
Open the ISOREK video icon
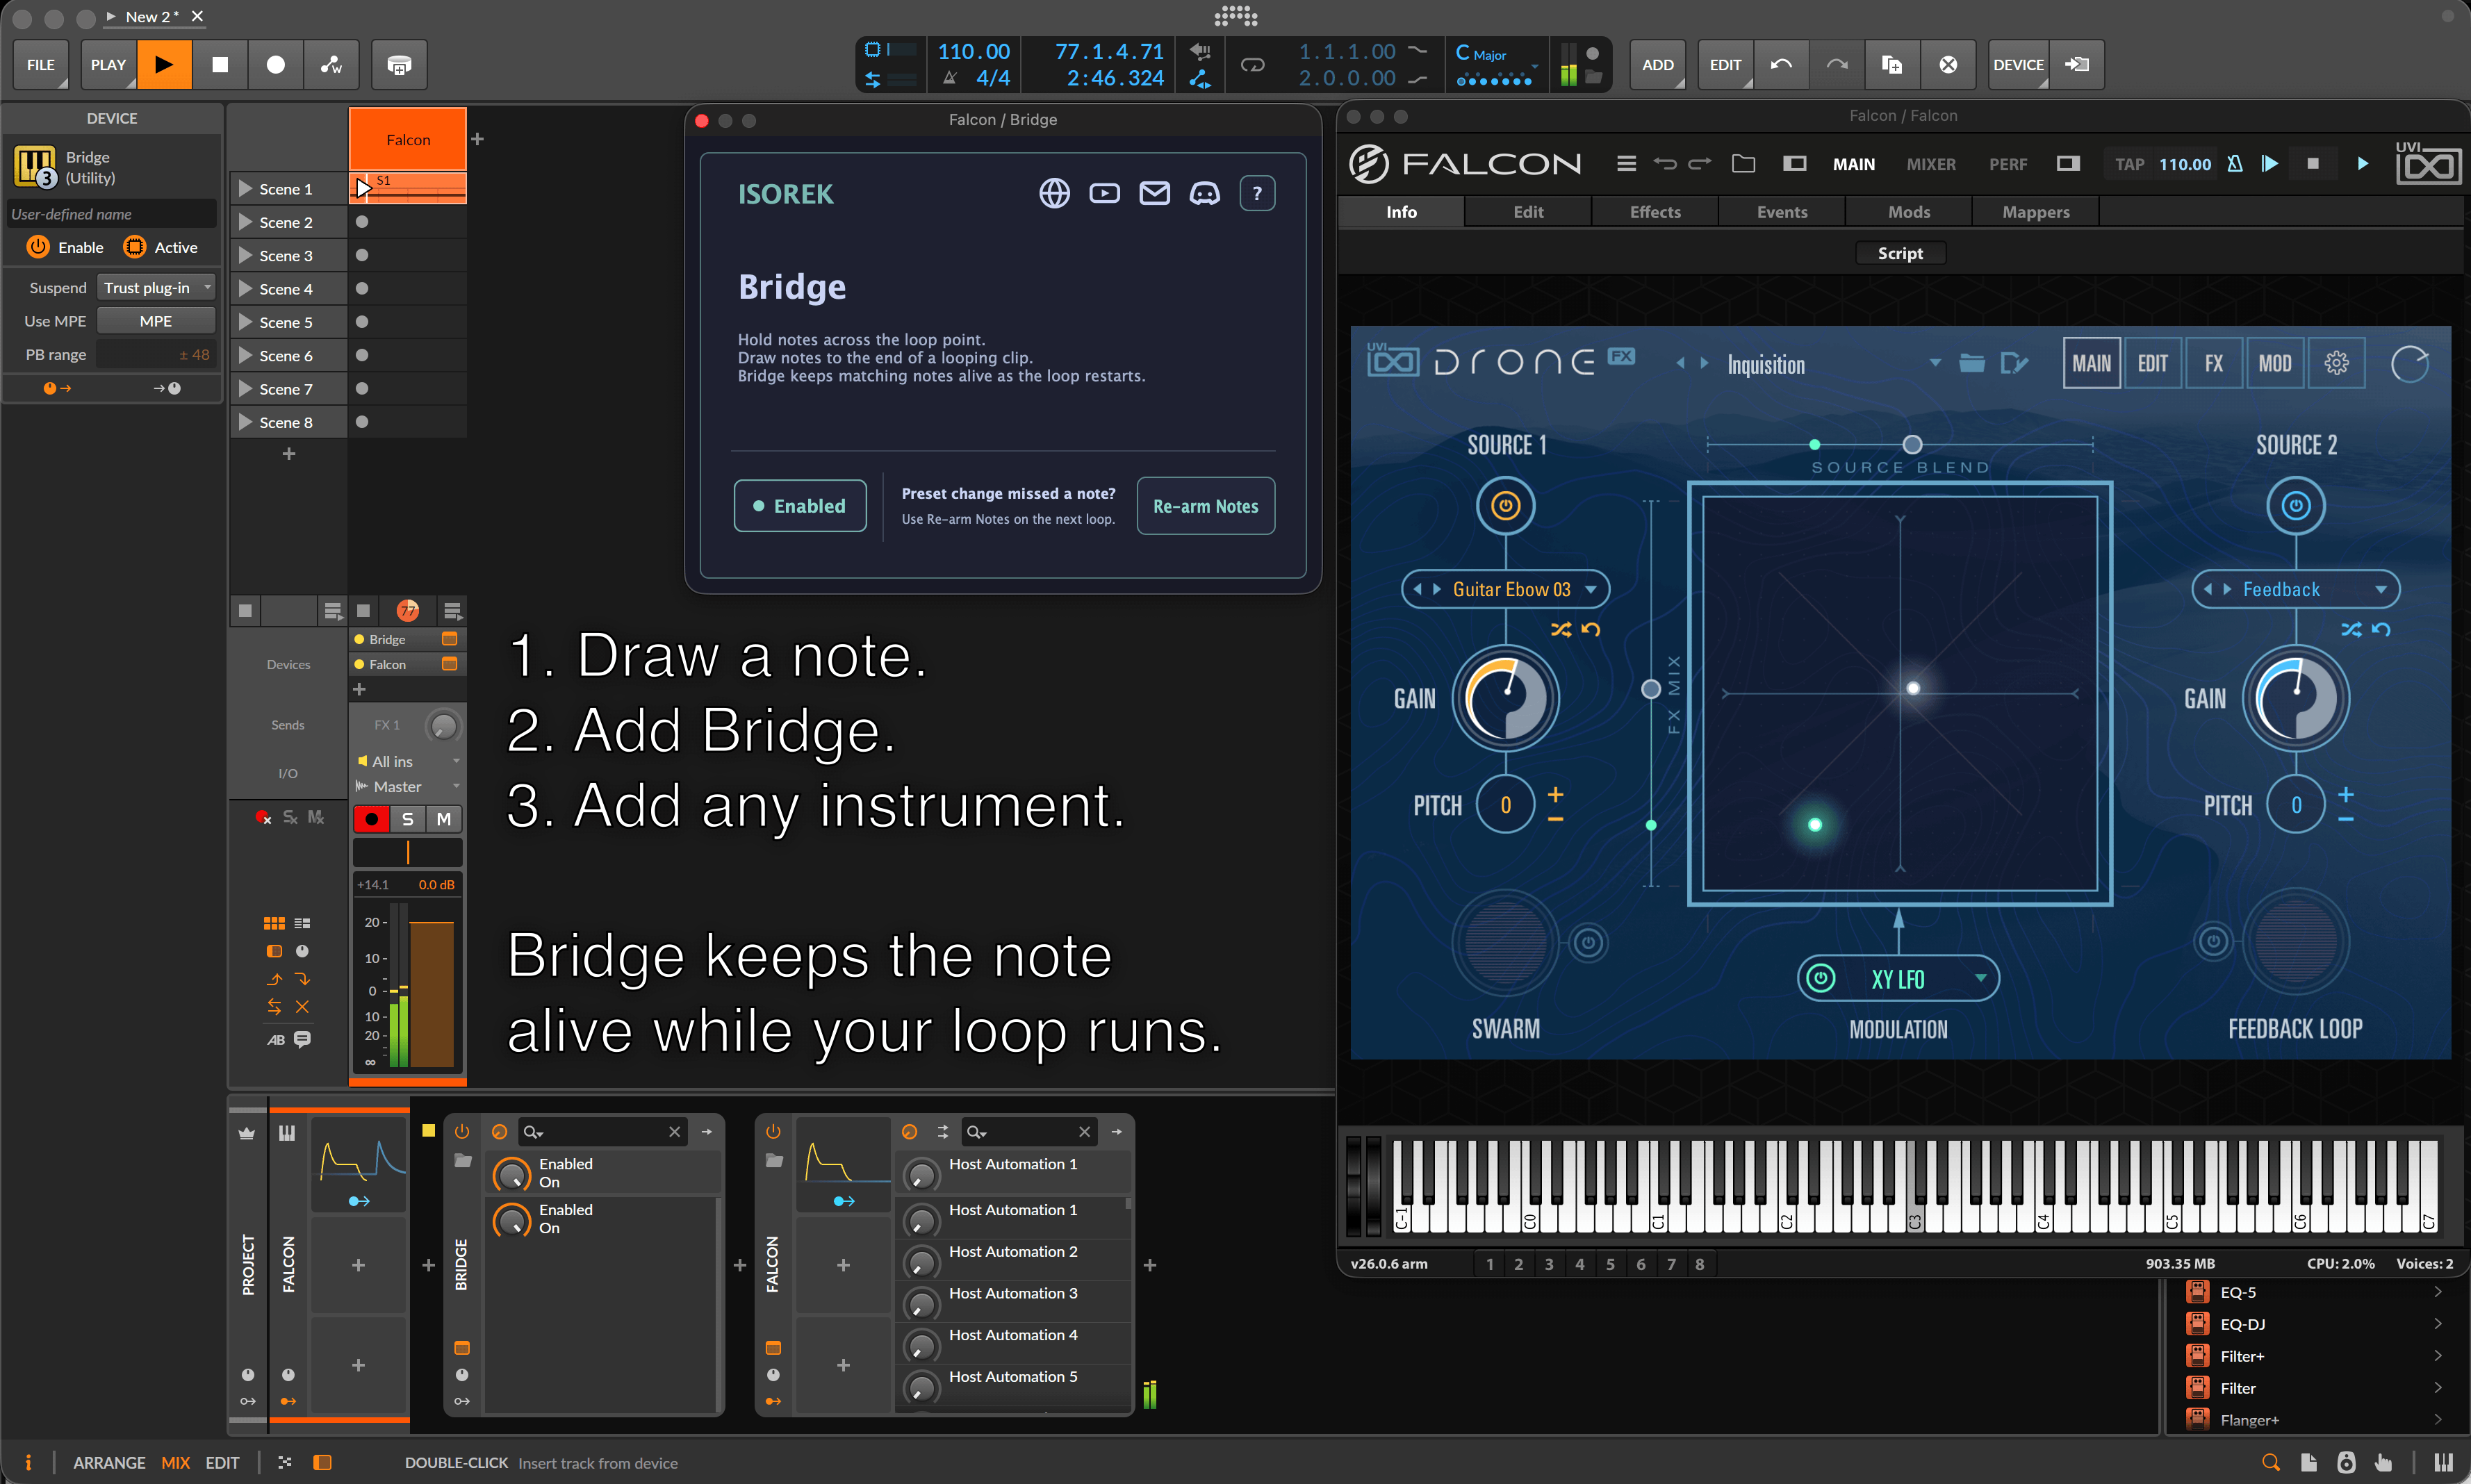click(x=1104, y=193)
